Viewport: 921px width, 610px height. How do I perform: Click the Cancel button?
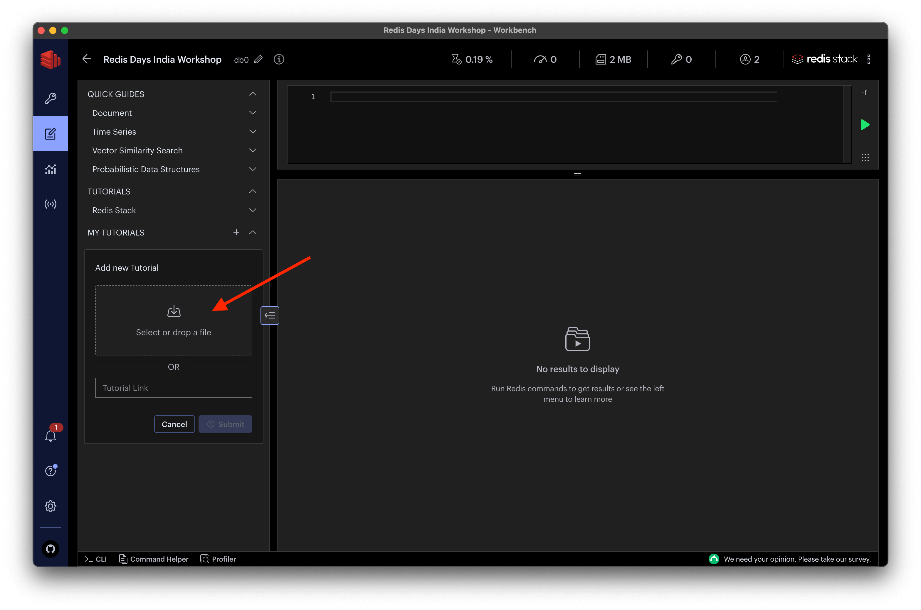pyautogui.click(x=174, y=424)
